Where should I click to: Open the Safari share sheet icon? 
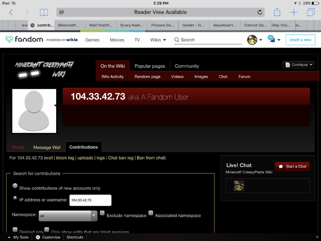[x=277, y=12]
